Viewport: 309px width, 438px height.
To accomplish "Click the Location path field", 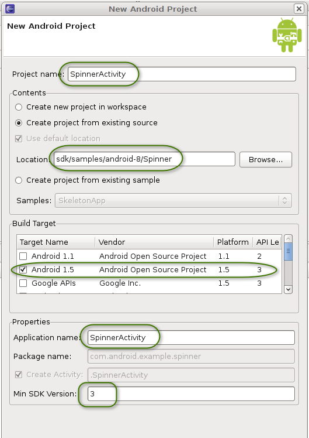I will [x=145, y=159].
